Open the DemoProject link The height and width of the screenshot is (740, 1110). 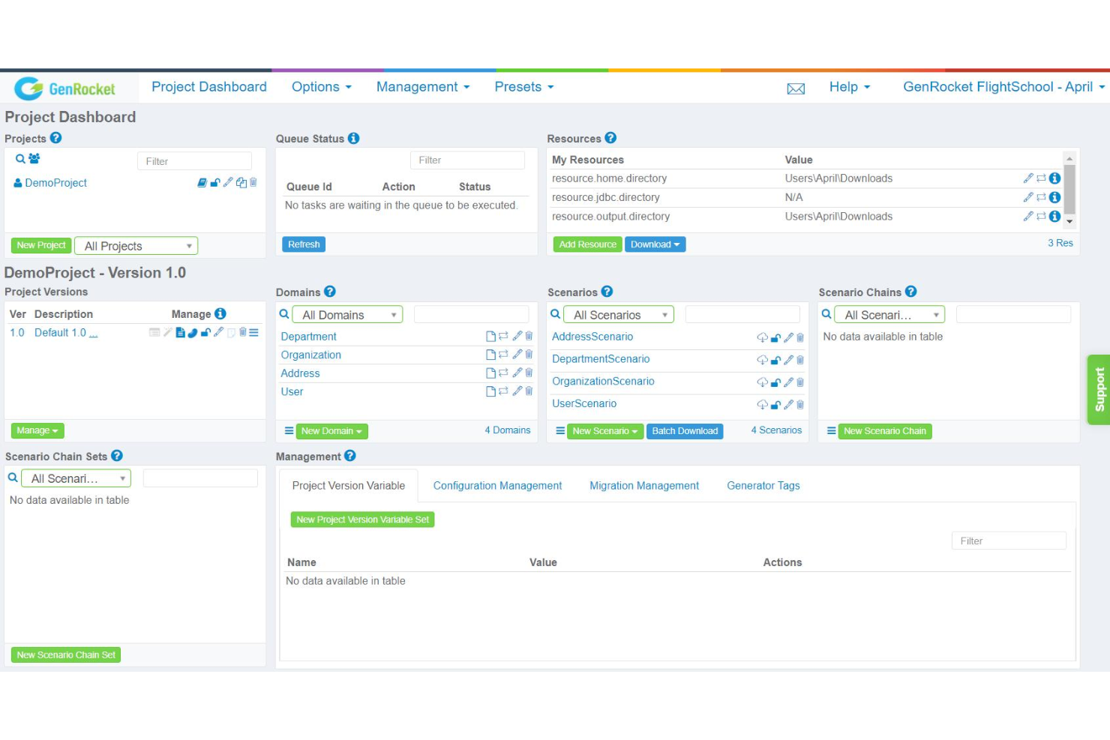pyautogui.click(x=56, y=183)
